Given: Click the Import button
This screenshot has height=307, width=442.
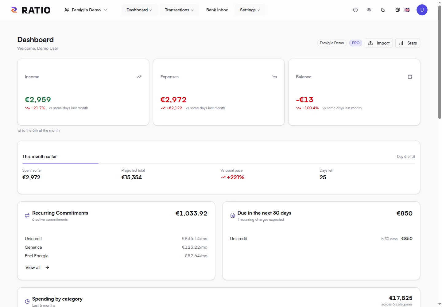Looking at the screenshot, I should click(x=379, y=43).
